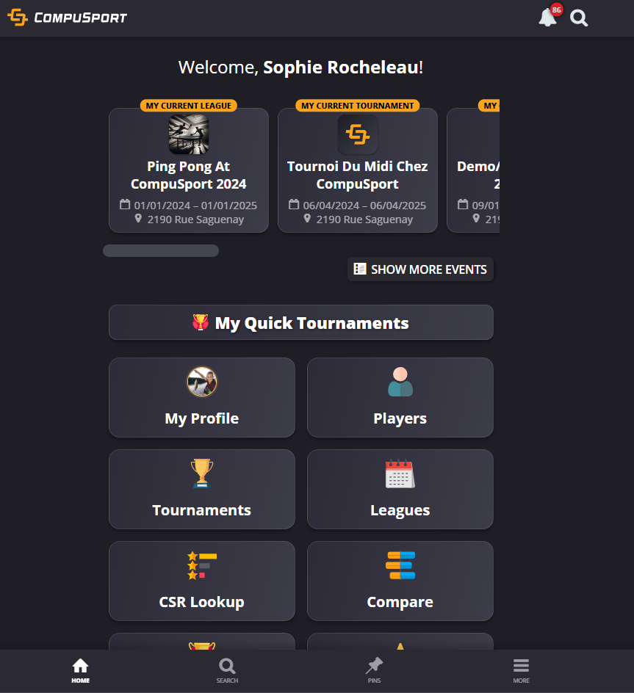Click the horizontal events scrollbar

click(x=161, y=250)
